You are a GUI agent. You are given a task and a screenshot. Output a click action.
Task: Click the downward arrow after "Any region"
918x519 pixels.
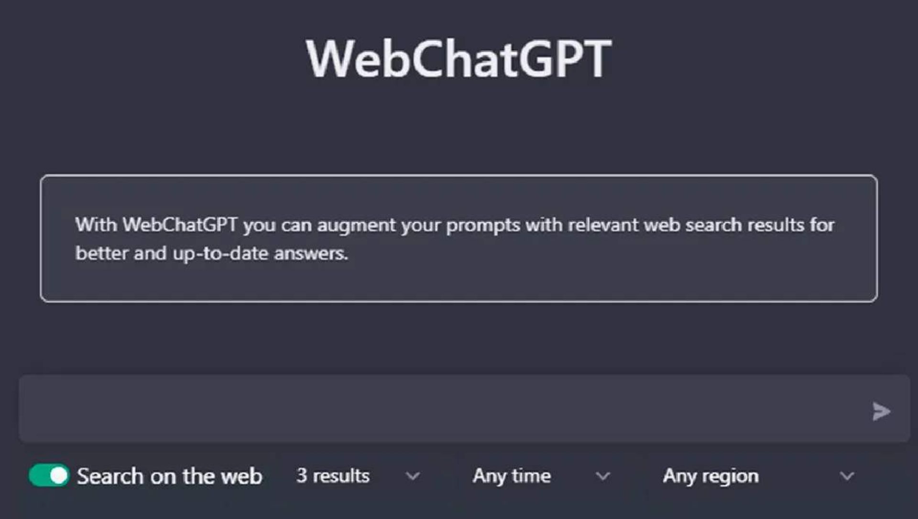[x=846, y=476]
